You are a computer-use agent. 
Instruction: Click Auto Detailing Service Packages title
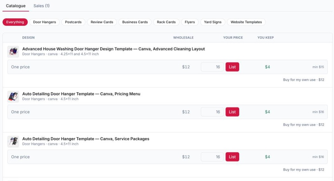click(x=86, y=139)
